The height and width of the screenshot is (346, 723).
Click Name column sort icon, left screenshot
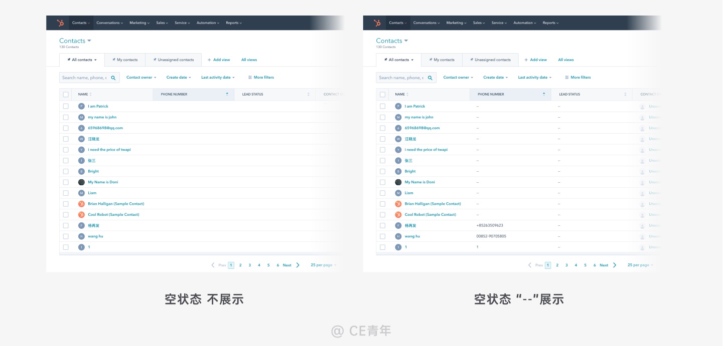coord(91,94)
